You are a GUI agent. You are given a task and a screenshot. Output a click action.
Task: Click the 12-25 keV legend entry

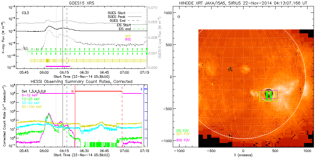click(x=30, y=99)
